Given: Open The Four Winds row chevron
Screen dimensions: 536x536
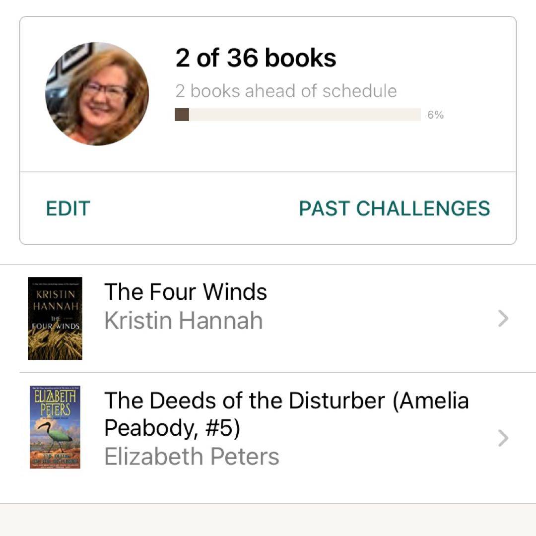Looking at the screenshot, I should (x=503, y=319).
